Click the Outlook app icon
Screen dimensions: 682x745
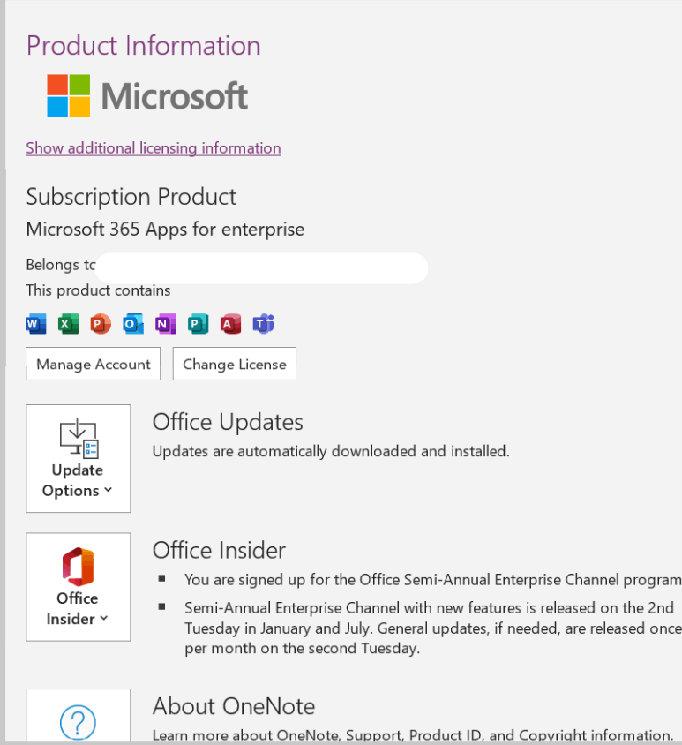133,324
